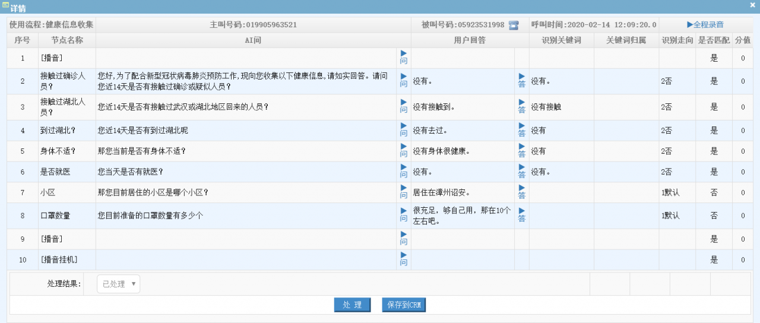The height and width of the screenshot is (323, 760).
Task: Select the 使用流程:健康信息收集 text
Action: [x=52, y=25]
